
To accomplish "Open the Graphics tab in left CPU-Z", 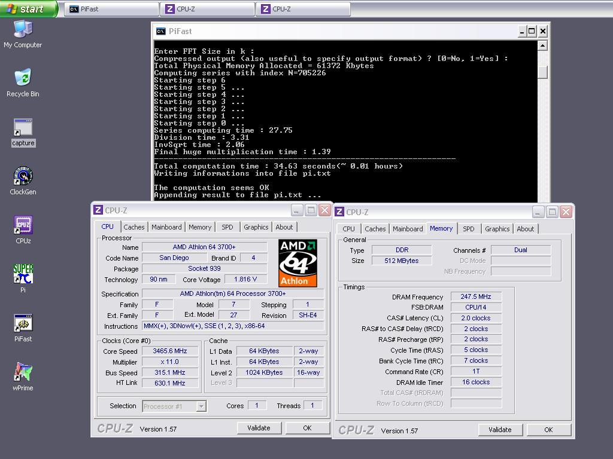I will click(256, 227).
